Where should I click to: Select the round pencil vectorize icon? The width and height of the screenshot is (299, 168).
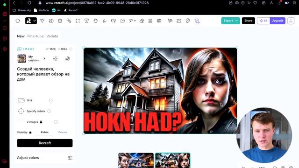click(188, 21)
